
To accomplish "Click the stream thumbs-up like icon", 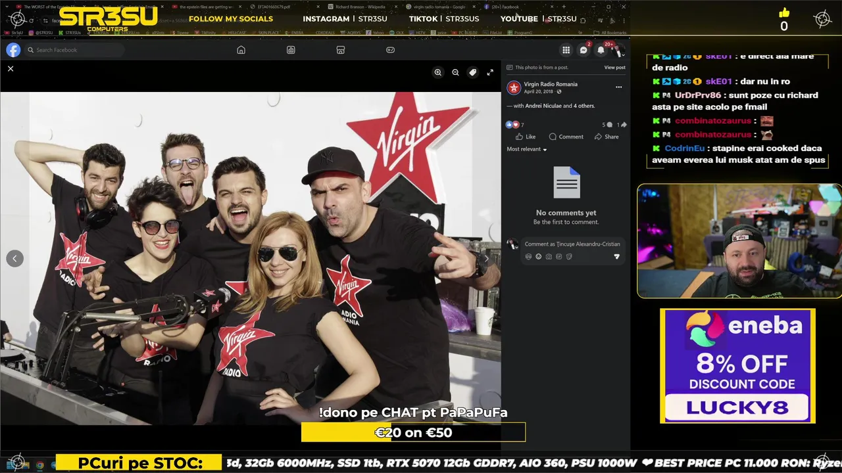I will click(x=783, y=12).
